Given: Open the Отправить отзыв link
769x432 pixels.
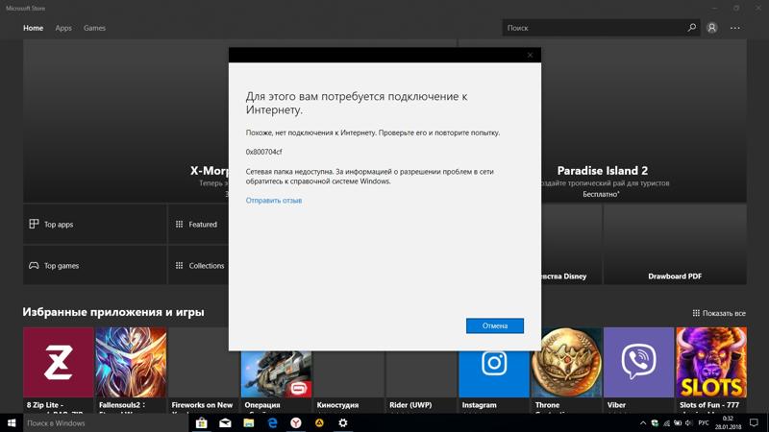Looking at the screenshot, I should [274, 201].
